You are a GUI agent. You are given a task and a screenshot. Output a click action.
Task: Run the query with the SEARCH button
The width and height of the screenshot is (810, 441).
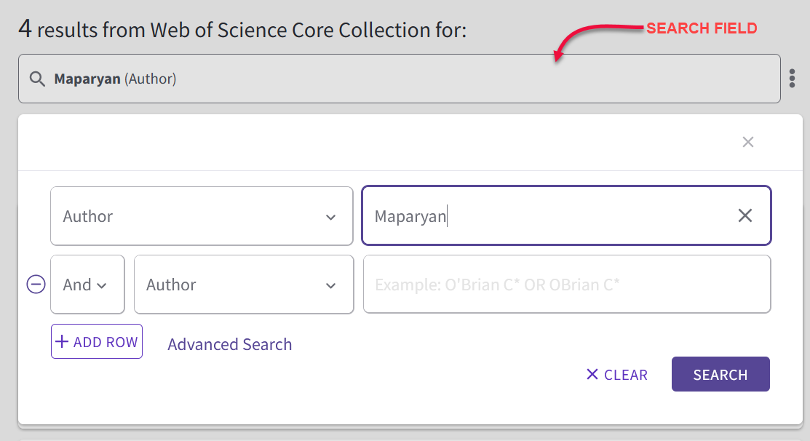[x=720, y=374]
